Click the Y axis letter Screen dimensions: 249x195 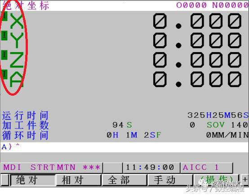coord(17,40)
